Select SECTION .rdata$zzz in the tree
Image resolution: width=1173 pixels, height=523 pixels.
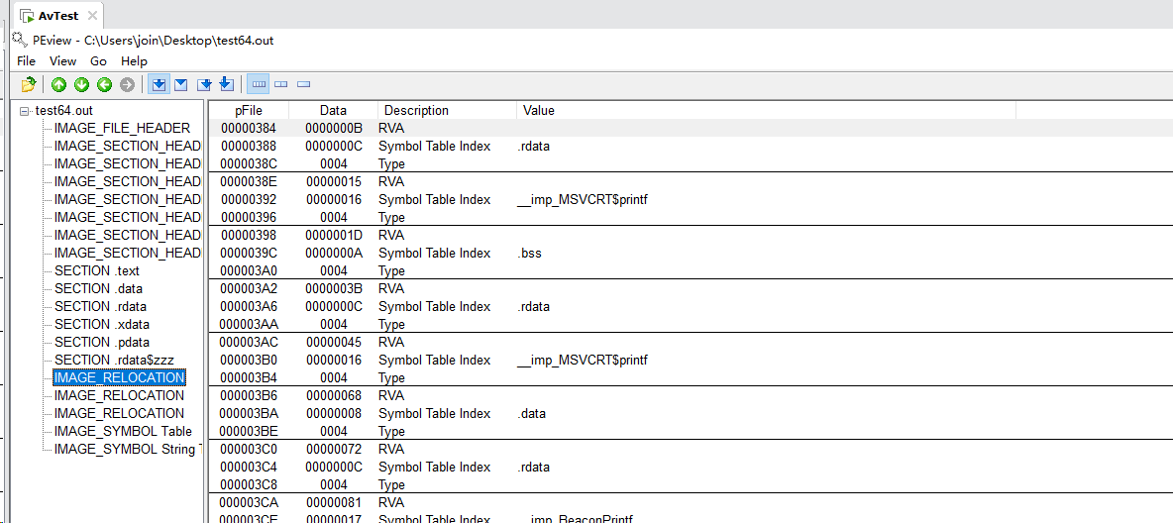pos(114,360)
